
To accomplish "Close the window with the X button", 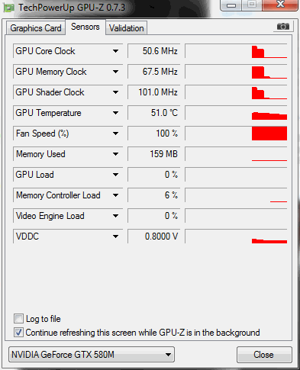I will [280, 5].
